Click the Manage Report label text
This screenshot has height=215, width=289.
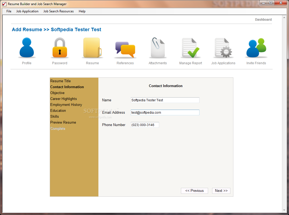pos(191,63)
